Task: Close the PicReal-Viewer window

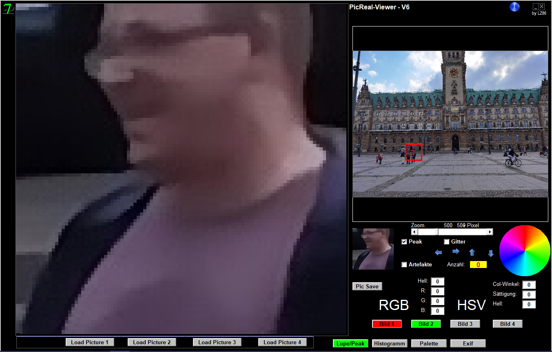Action: [541, 7]
